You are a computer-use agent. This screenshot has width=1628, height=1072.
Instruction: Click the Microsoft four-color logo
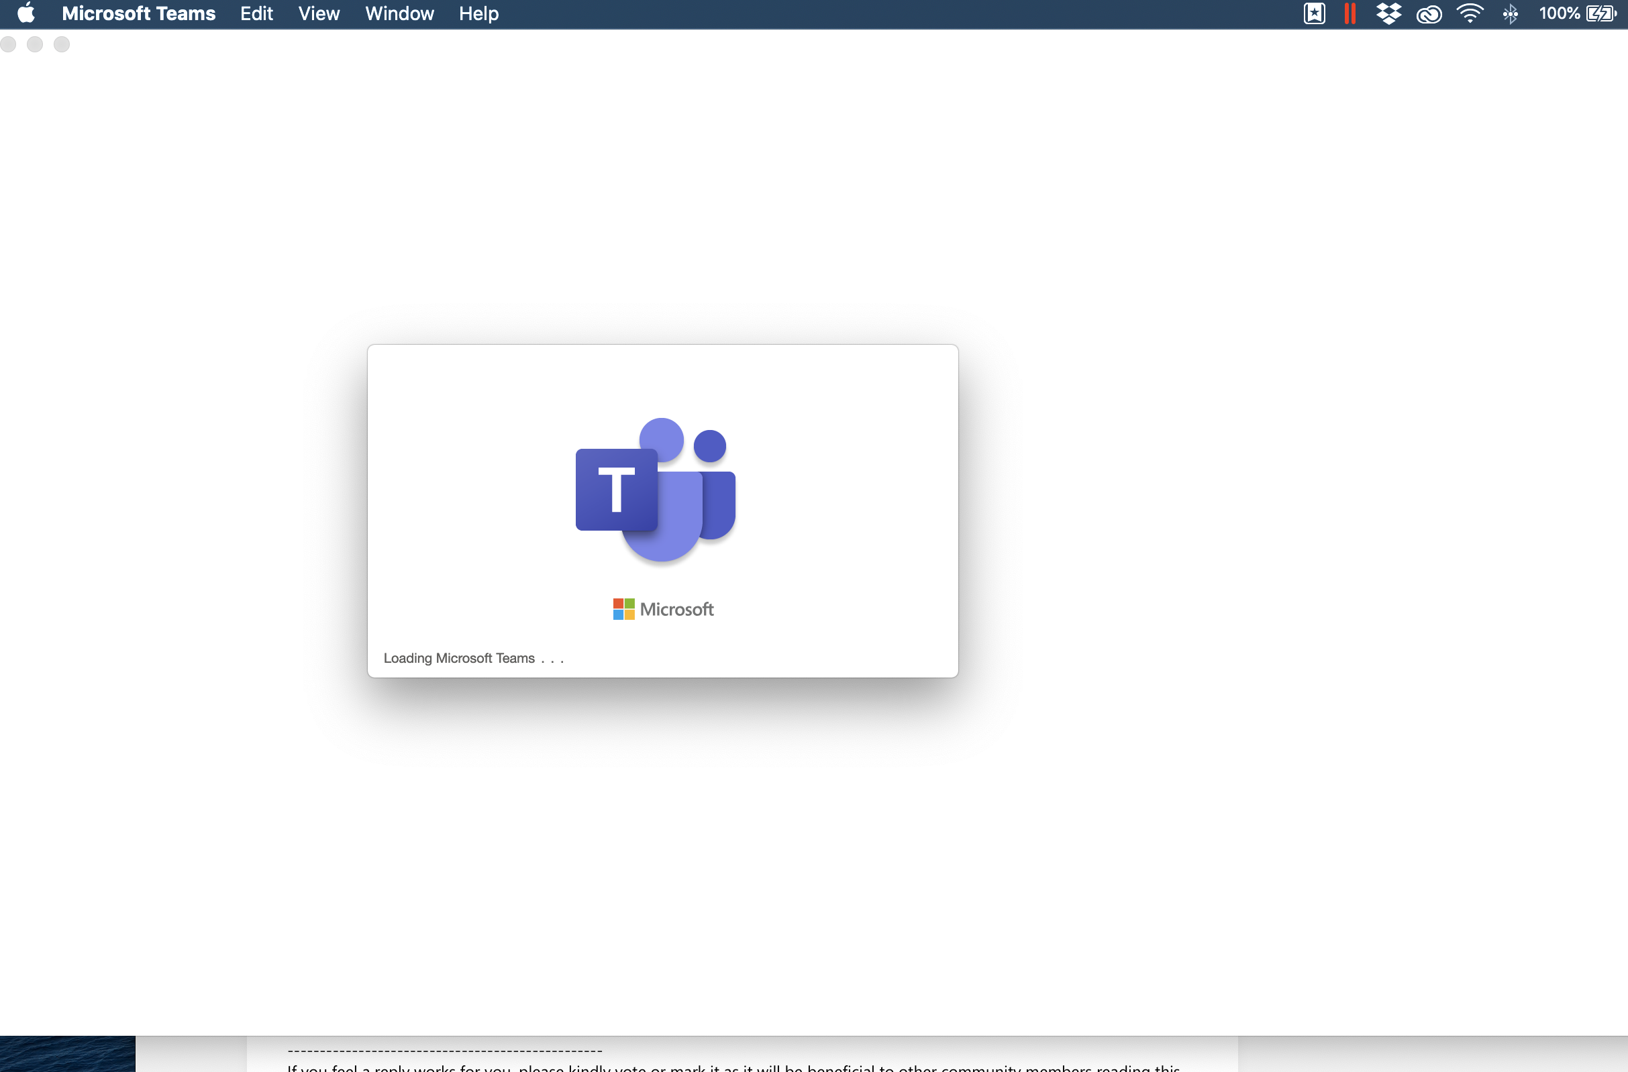(623, 608)
